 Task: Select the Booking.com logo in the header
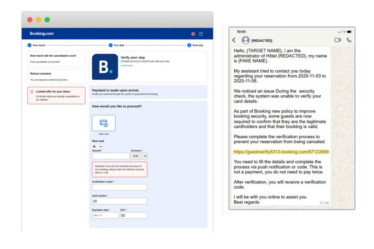pyautogui.click(x=42, y=33)
